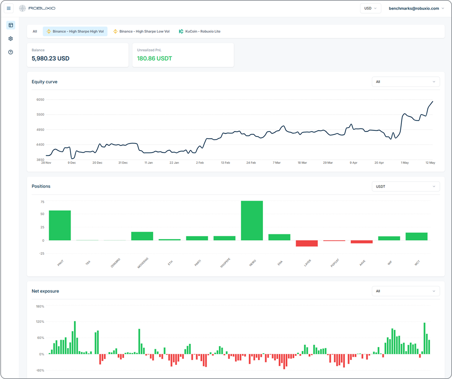
Task: Click the Help question-mark icon
Action: (10, 52)
